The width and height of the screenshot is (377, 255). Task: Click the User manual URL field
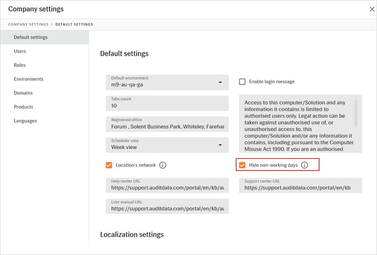[x=167, y=206]
